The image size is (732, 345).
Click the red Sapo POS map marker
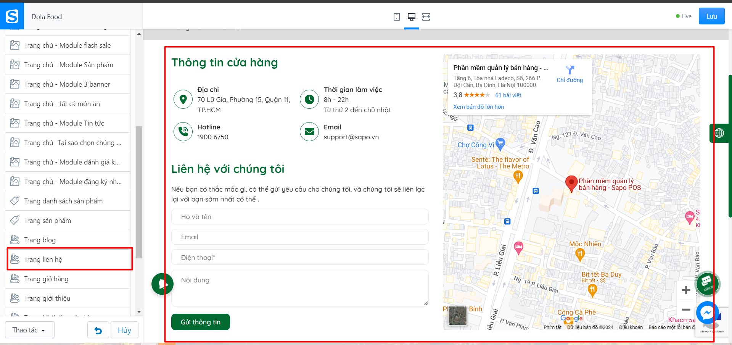point(571,184)
